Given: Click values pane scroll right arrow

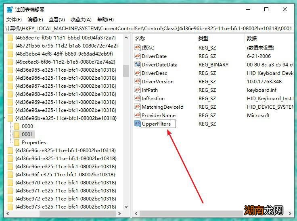Looking at the screenshot, I should (x=290, y=214).
